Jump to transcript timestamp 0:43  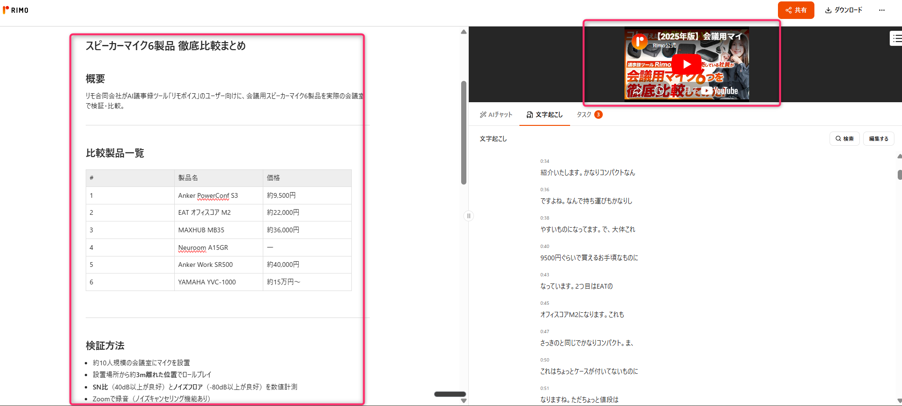coord(545,275)
